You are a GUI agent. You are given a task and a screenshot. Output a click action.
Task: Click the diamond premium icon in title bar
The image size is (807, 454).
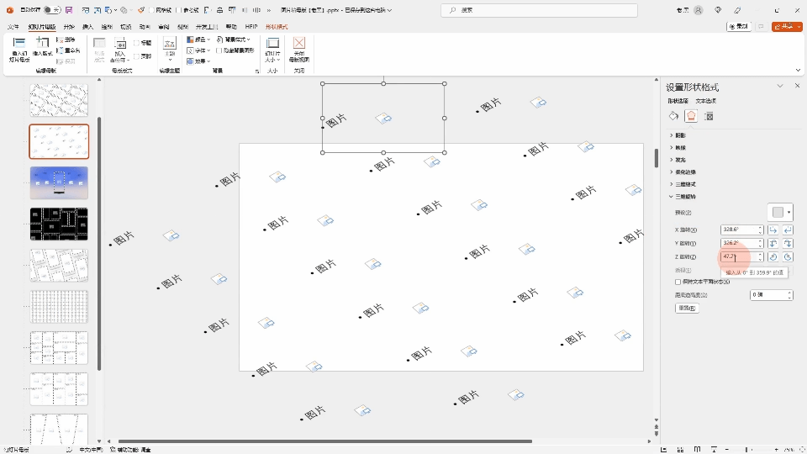point(717,10)
